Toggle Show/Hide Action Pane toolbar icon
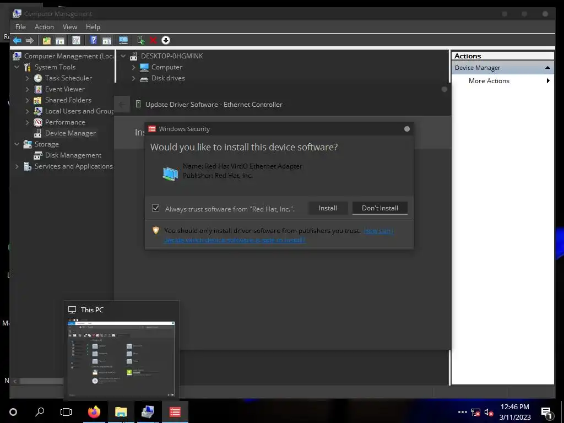Viewport: 564px width, 423px height. point(106,40)
